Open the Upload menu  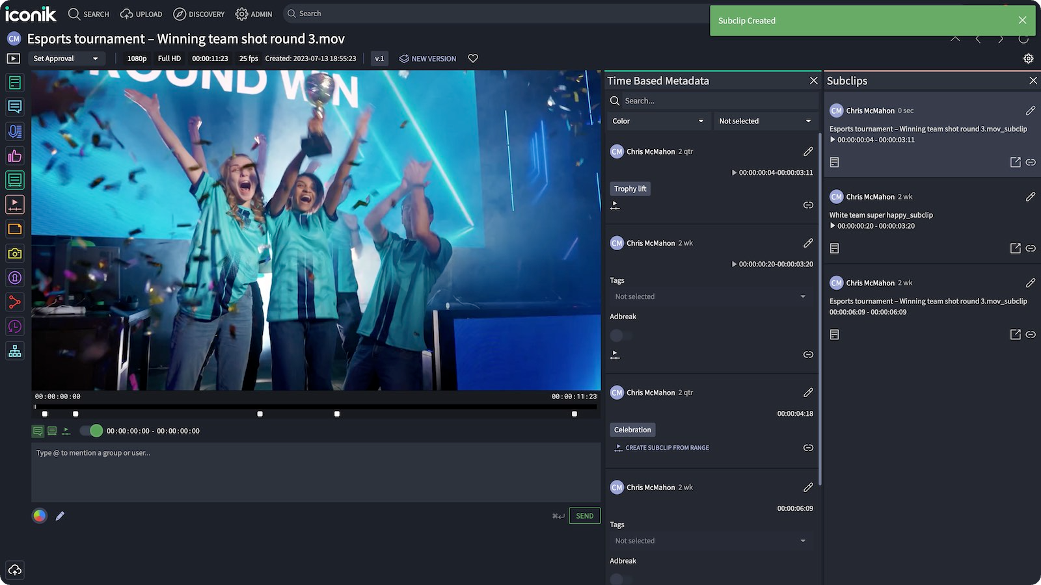141,14
